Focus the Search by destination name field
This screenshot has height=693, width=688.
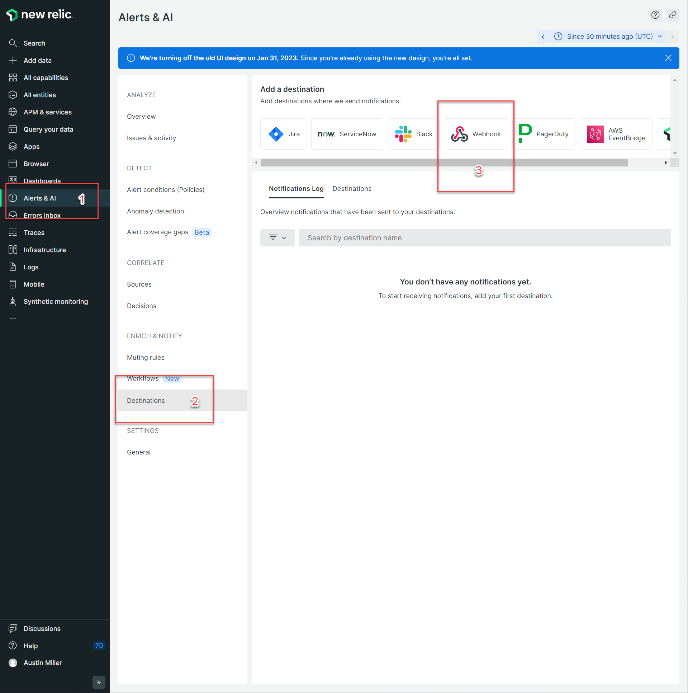(484, 238)
